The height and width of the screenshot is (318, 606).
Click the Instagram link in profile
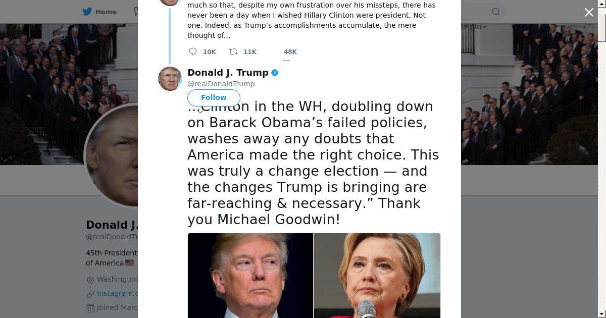[x=117, y=293]
